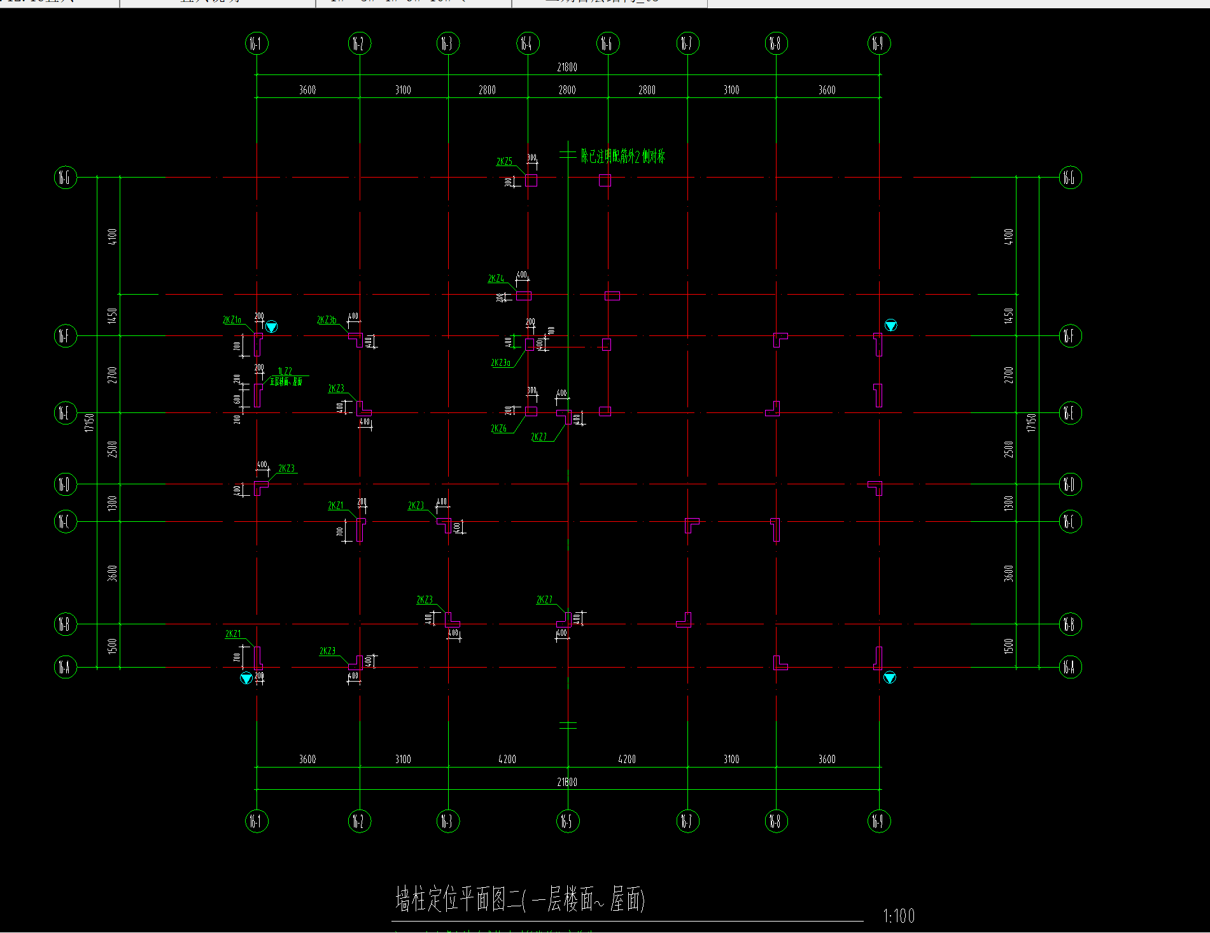
Task: Click the 2KZ7 label near axis 16-E
Action: 538,437
